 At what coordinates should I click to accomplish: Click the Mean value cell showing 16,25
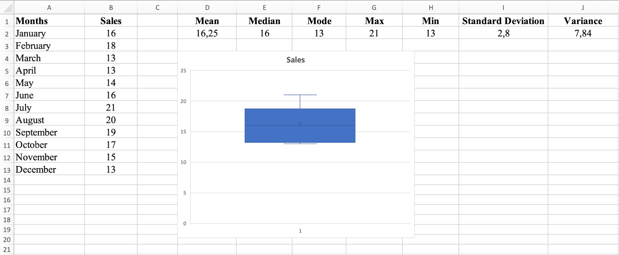[x=207, y=33]
